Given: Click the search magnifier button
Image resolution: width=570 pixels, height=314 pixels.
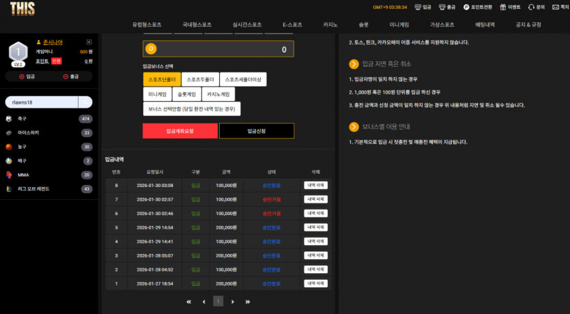Looking at the screenshot, I should (85, 102).
